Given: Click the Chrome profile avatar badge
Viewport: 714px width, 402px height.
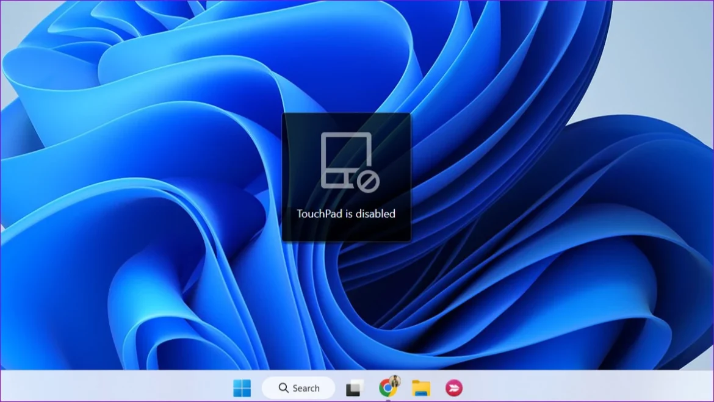Looking at the screenshot, I should click(396, 382).
